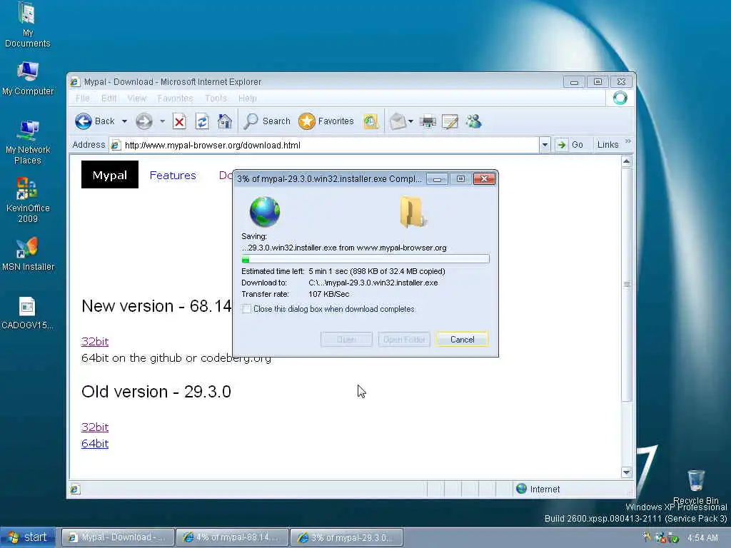Click the 32bit link under New version

95,341
